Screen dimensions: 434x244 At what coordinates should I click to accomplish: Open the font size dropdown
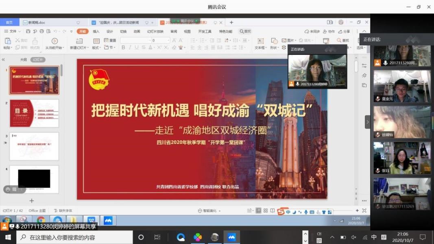pyautogui.click(x=168, y=40)
